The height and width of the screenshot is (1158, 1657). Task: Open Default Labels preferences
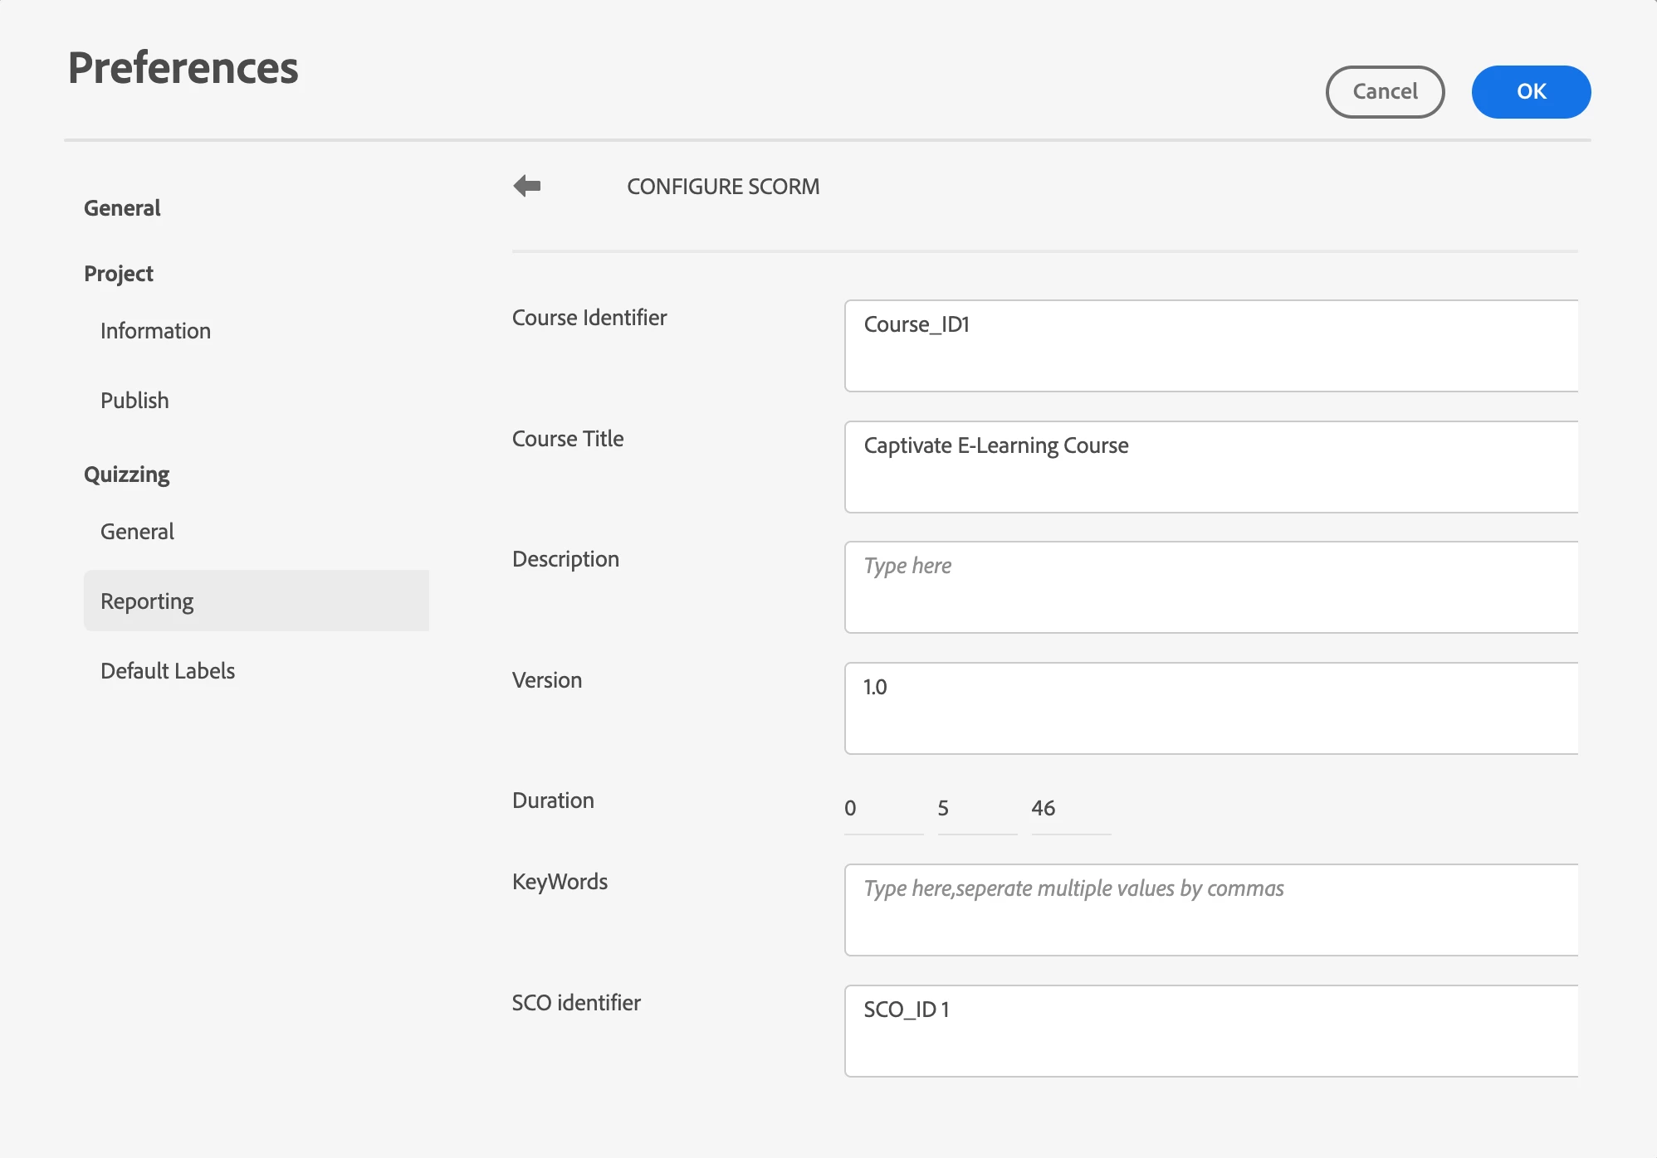pyautogui.click(x=168, y=671)
